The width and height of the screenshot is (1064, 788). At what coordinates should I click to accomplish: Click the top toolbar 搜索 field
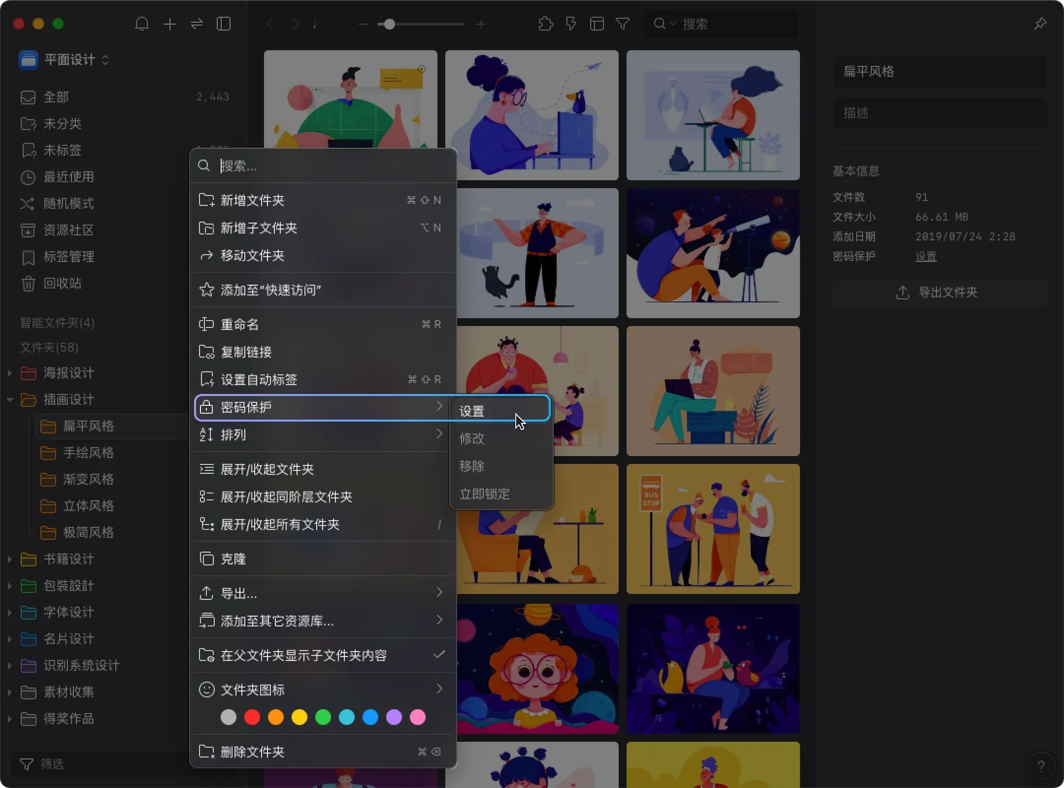click(x=721, y=24)
